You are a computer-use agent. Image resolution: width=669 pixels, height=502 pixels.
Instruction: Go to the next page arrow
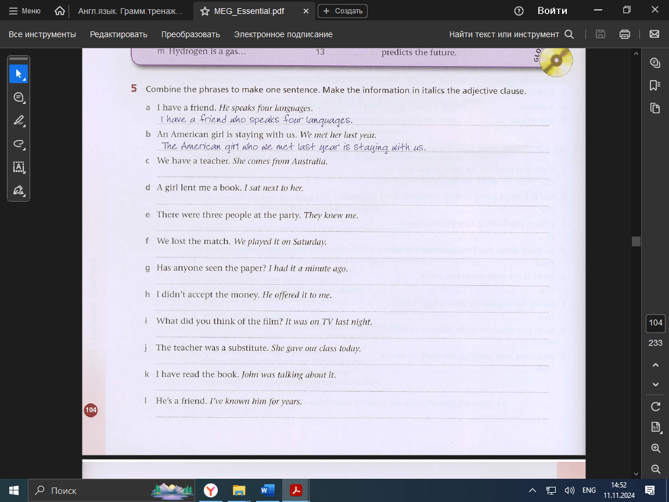pos(656,384)
